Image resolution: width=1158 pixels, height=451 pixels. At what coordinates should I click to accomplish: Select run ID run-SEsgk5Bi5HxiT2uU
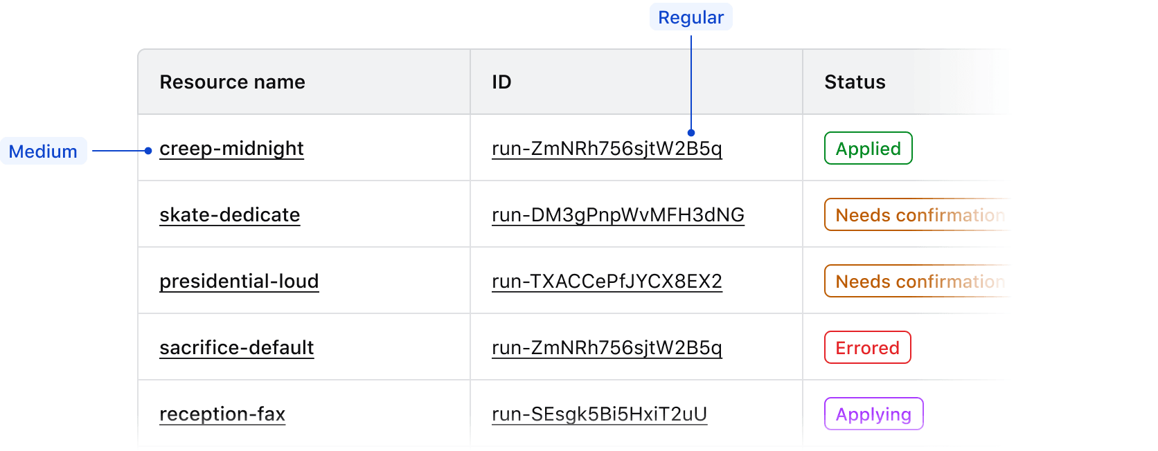point(599,414)
